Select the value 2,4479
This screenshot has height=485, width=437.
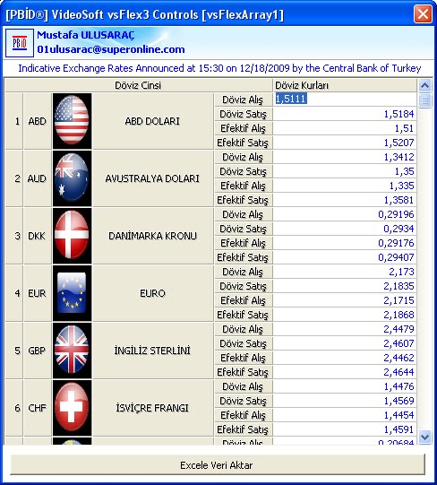[345, 329]
